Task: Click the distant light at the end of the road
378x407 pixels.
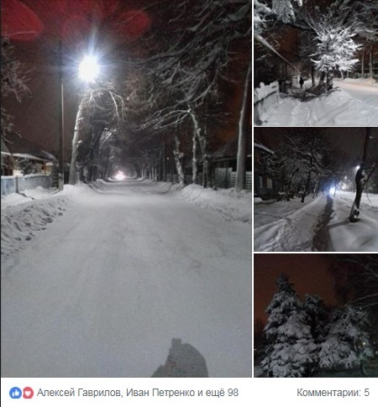Action: [x=120, y=175]
